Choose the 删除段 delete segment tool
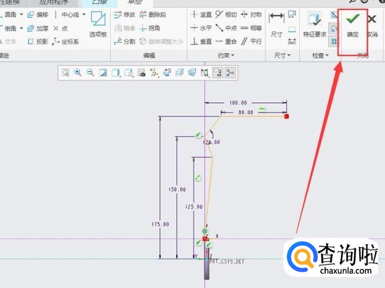 click(x=152, y=14)
